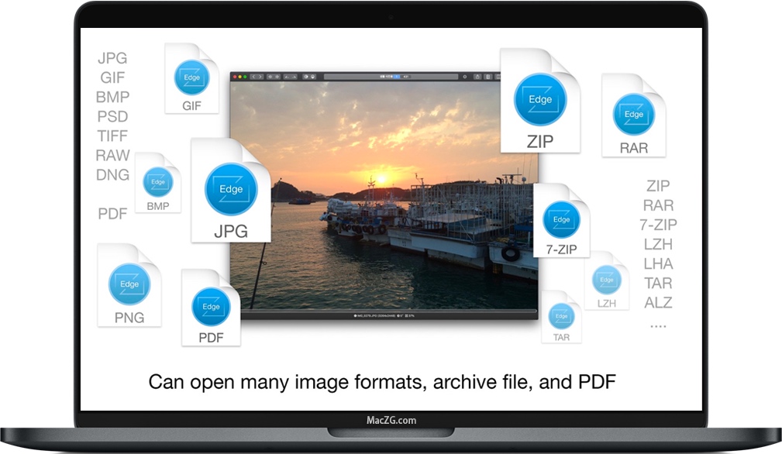Click ZIP in the archive formats list
Screen dimensions: 782x454
[x=658, y=185]
